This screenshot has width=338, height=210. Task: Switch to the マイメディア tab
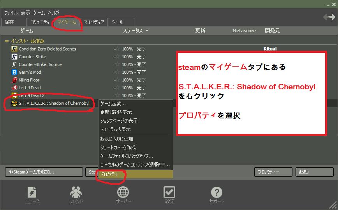[94, 22]
